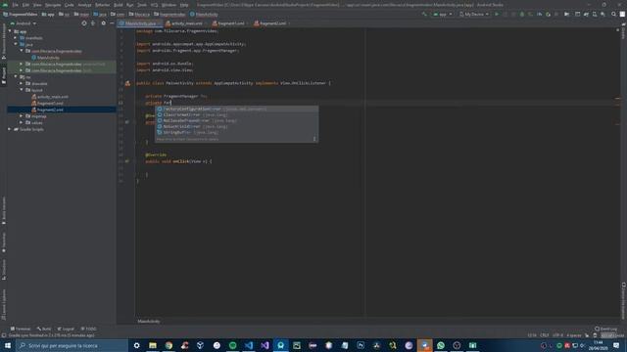Open the Terminal tool window
Viewport: 627px width, 352px height.
click(x=21, y=329)
